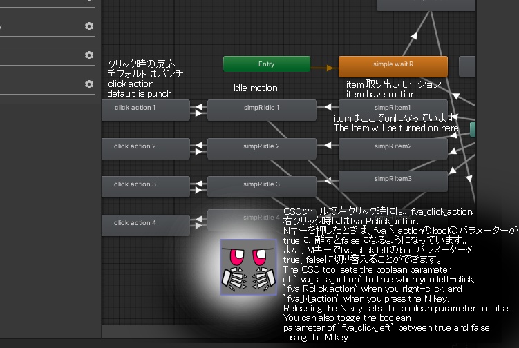Select the simpR item2 state
This screenshot has height=348, width=519.
point(393,148)
